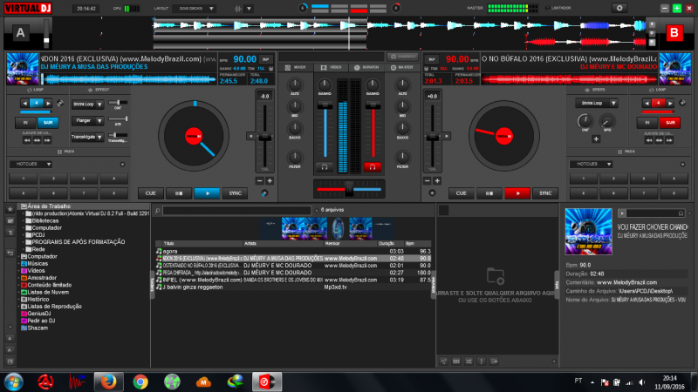Toggle the left deck loop IN button
Viewport: 698px width, 392px height.
pyautogui.click(x=26, y=123)
